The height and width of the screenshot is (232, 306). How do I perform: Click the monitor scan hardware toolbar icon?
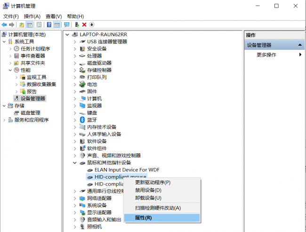pyautogui.click(x=66, y=25)
